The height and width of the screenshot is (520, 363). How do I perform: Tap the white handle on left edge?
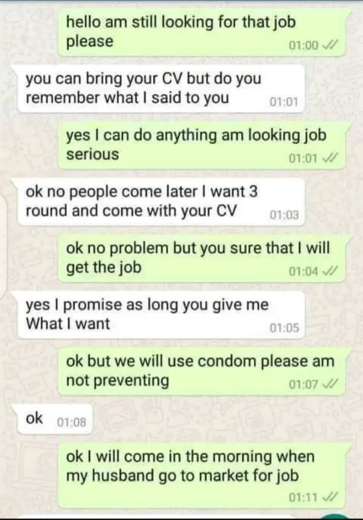pyautogui.click(x=3, y=242)
